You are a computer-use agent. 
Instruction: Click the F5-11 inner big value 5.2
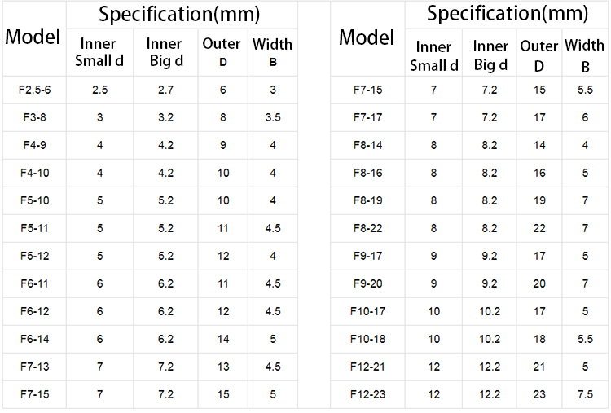pos(165,228)
